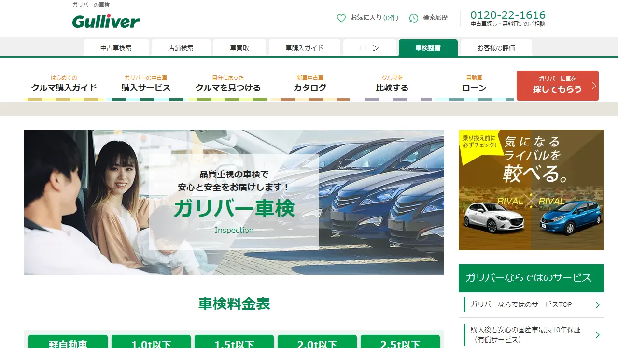Click the favorites heart icon
This screenshot has height=348, width=618.
tap(341, 18)
